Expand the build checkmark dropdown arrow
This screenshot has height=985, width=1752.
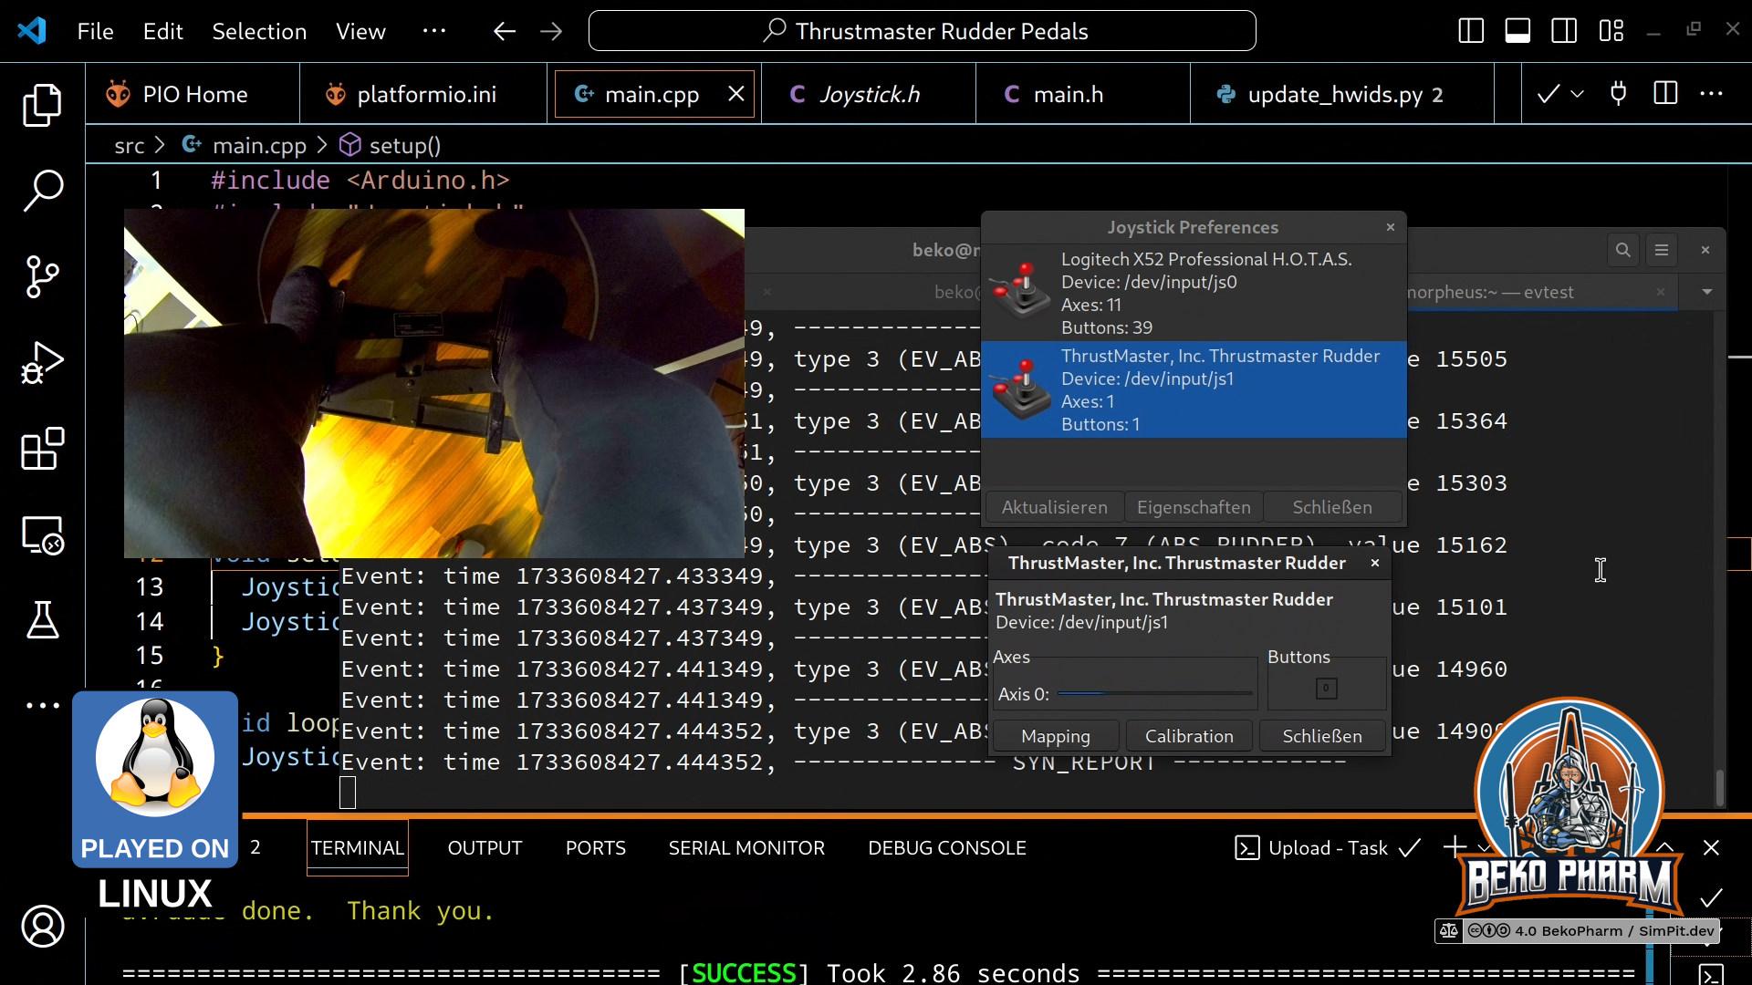coord(1577,94)
